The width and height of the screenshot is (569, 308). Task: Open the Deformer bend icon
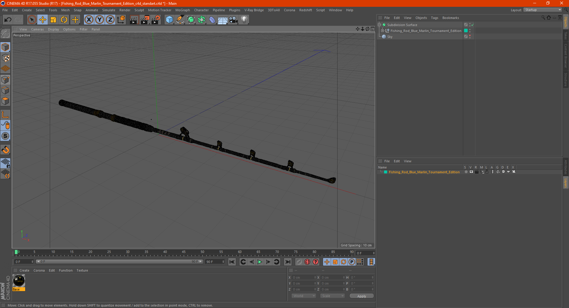(212, 20)
